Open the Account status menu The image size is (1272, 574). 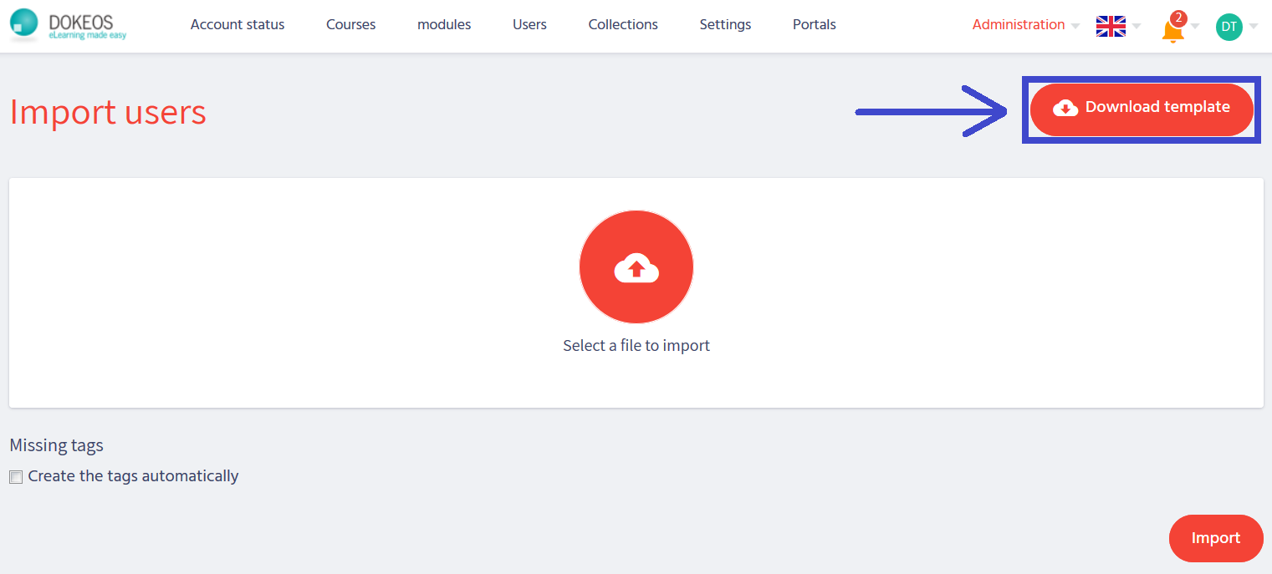[x=238, y=25]
